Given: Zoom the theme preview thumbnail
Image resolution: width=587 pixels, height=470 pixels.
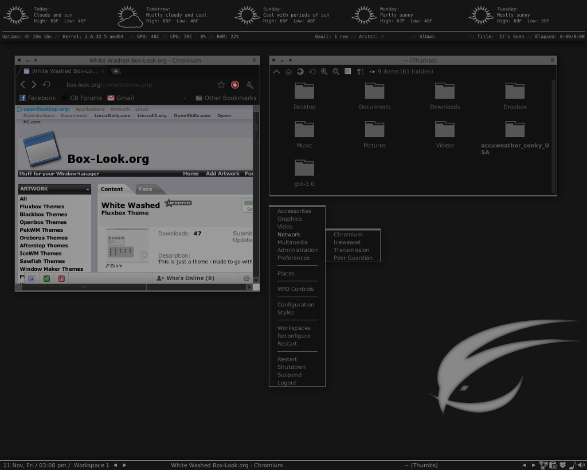Looking at the screenshot, I should click(x=114, y=265).
